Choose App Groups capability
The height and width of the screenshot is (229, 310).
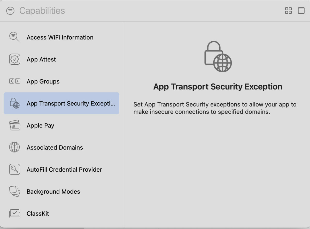click(x=61, y=81)
